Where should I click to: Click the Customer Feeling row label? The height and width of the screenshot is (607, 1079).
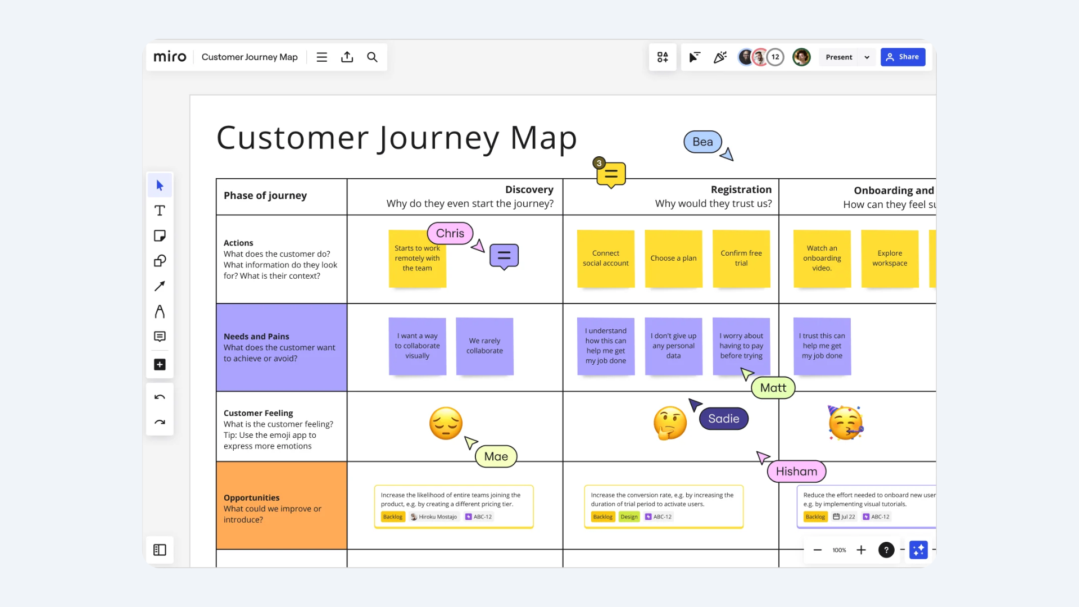(x=258, y=413)
